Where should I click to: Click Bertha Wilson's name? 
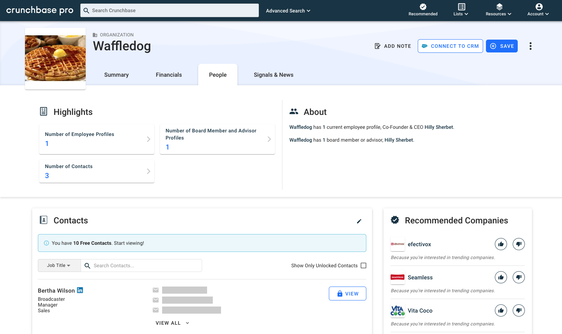[x=56, y=291]
